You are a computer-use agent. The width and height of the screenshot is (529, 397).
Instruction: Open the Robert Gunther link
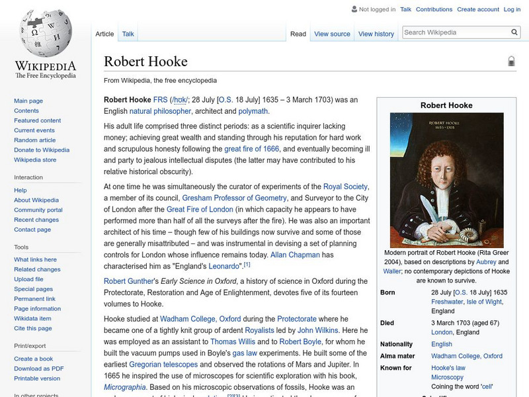[x=128, y=281]
